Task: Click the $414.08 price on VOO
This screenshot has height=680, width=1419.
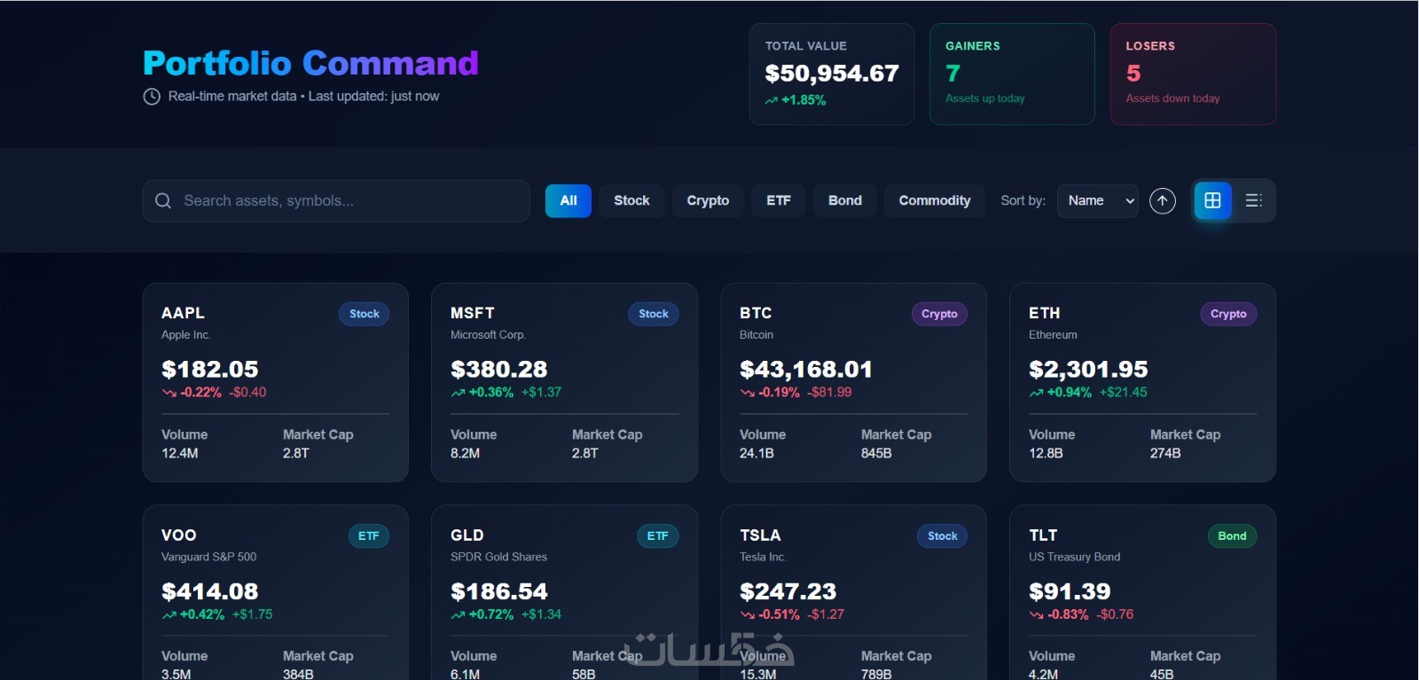Action: [210, 592]
